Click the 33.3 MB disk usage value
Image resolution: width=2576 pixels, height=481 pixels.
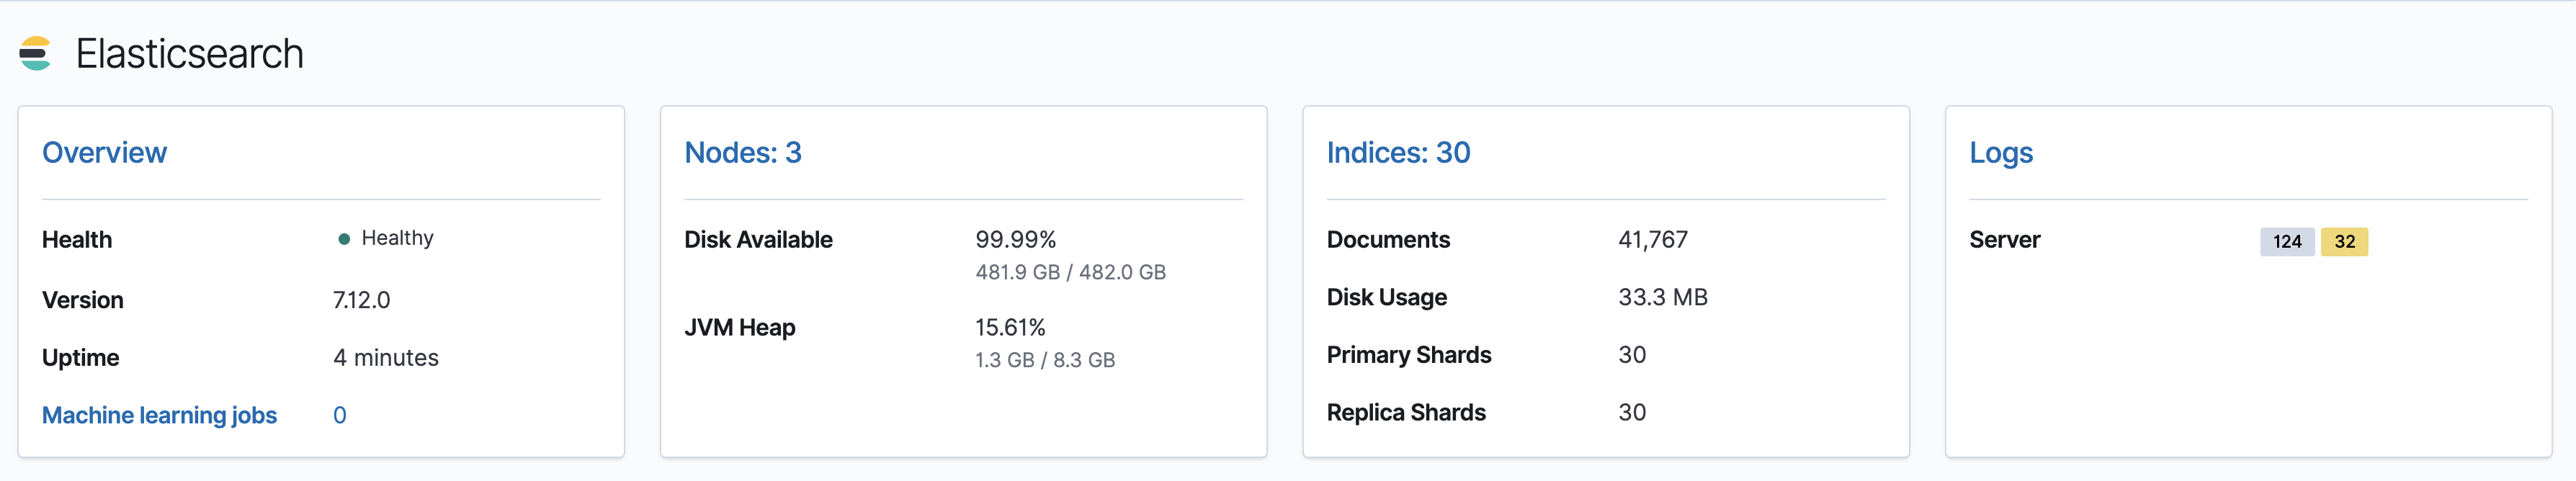(1662, 297)
